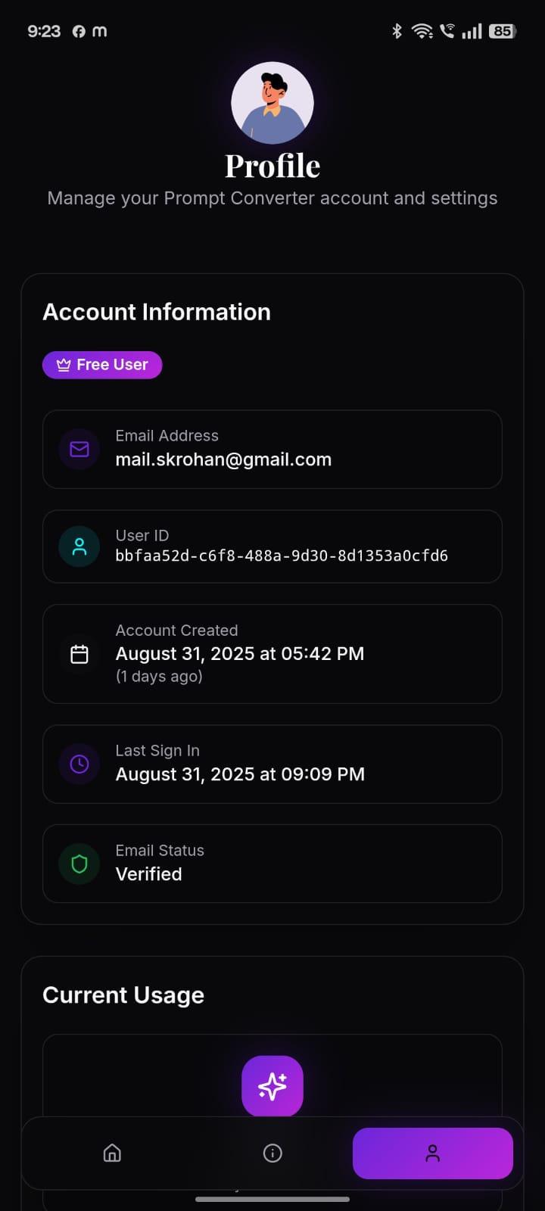The image size is (545, 1211).
Task: Select the highlighted Profile tab button
Action: [x=433, y=1153]
